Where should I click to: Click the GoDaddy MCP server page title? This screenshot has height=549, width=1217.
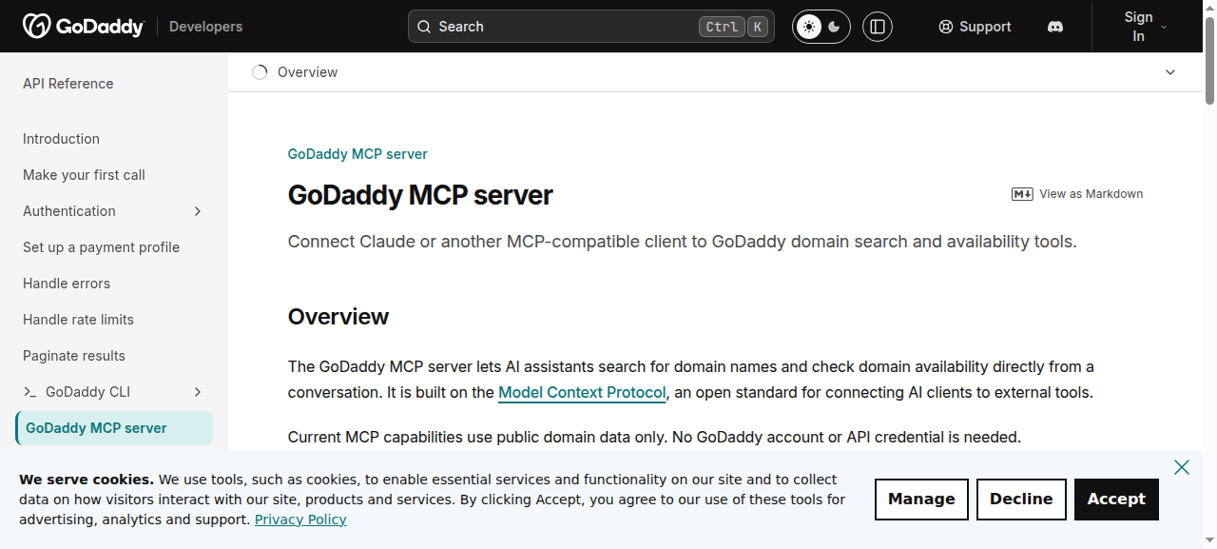point(420,195)
